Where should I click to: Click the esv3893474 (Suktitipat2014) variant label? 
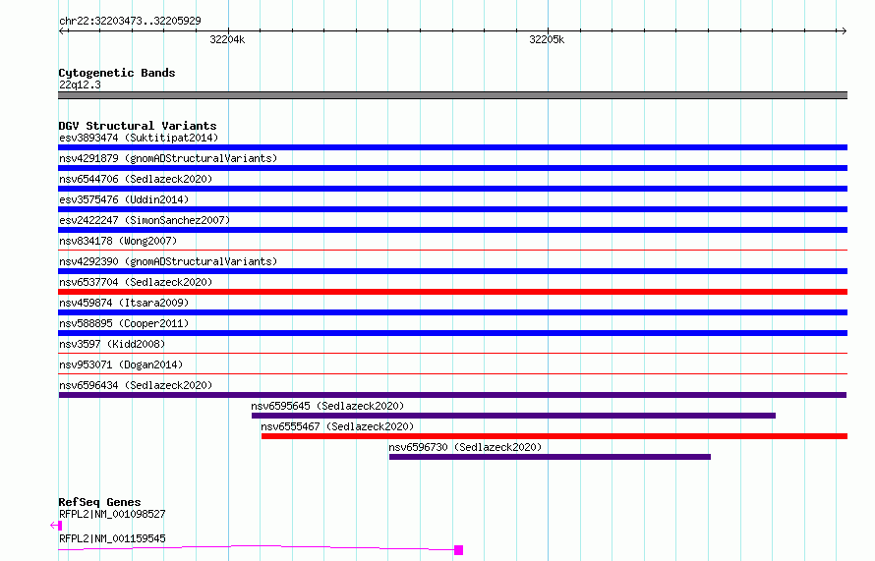pos(139,138)
